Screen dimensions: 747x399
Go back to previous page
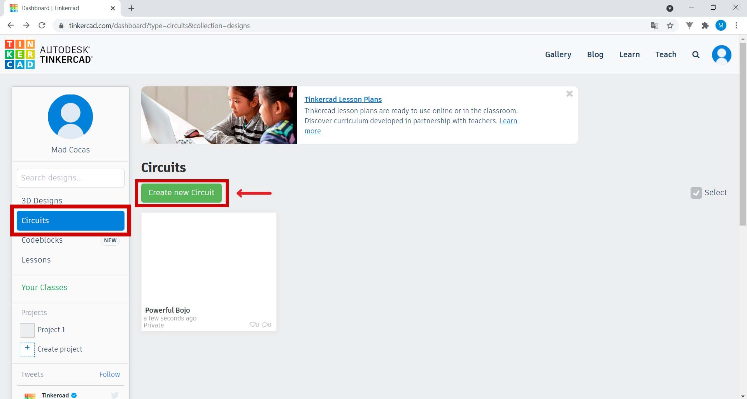click(x=11, y=26)
